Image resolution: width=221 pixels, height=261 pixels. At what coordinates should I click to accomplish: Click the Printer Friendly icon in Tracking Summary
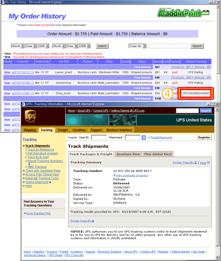coord(195,162)
